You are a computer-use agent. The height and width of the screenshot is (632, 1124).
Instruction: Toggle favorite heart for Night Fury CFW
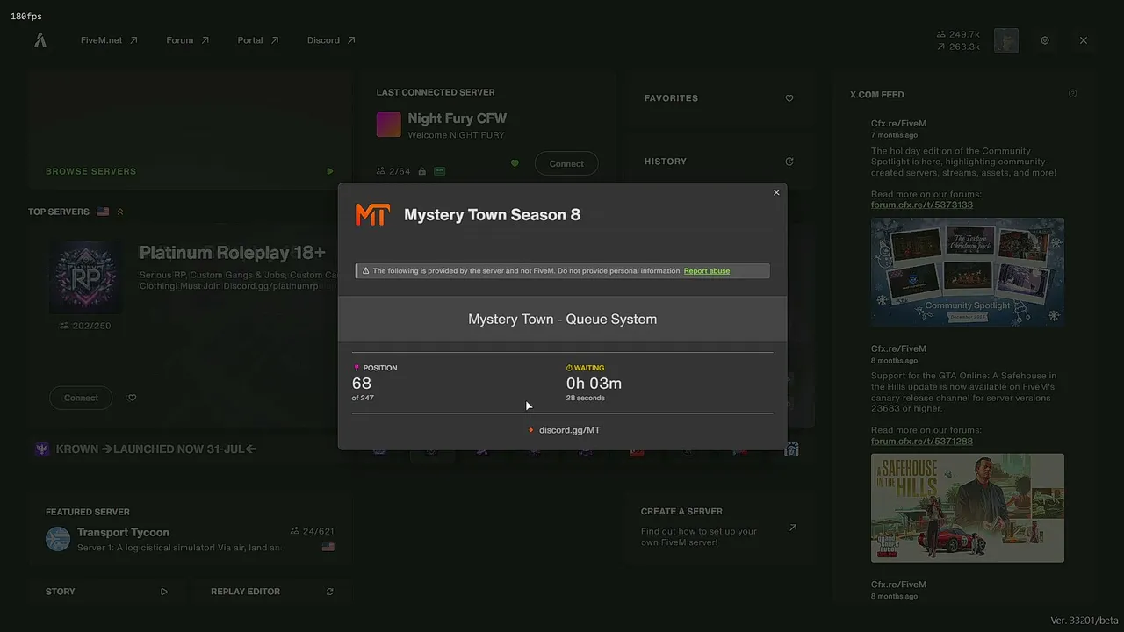pyautogui.click(x=515, y=163)
